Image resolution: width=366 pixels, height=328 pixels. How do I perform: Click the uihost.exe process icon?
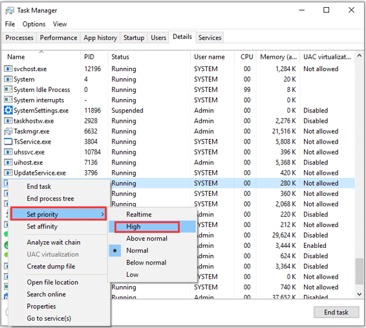click(x=8, y=162)
